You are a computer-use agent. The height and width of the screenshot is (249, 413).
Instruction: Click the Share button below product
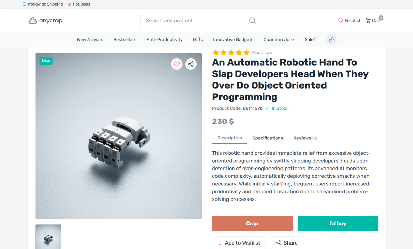[x=286, y=243]
